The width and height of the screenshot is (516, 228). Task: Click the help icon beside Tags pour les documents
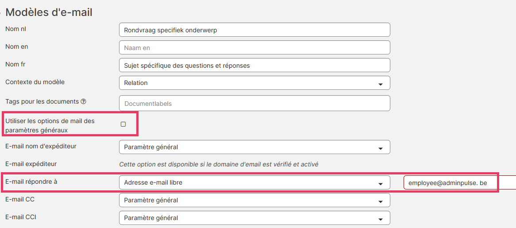point(84,101)
